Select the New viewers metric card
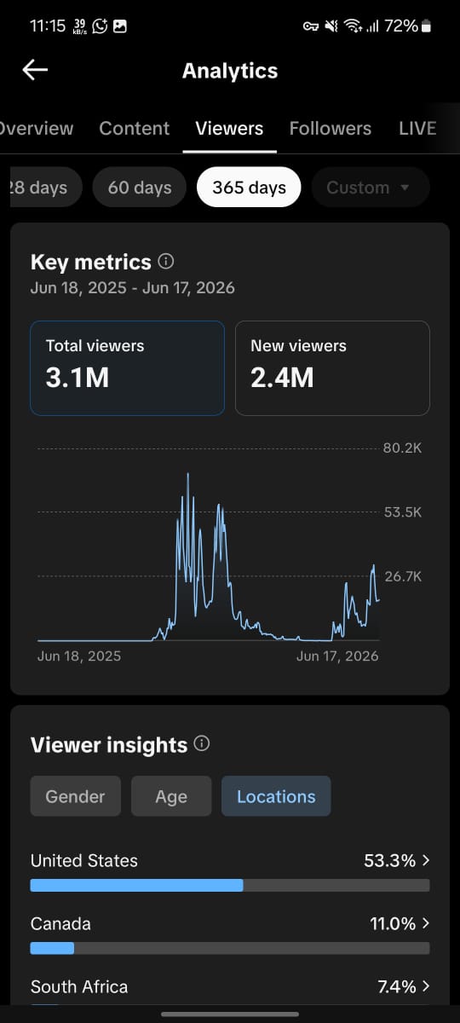Image resolution: width=460 pixels, height=1023 pixels. 332,368
